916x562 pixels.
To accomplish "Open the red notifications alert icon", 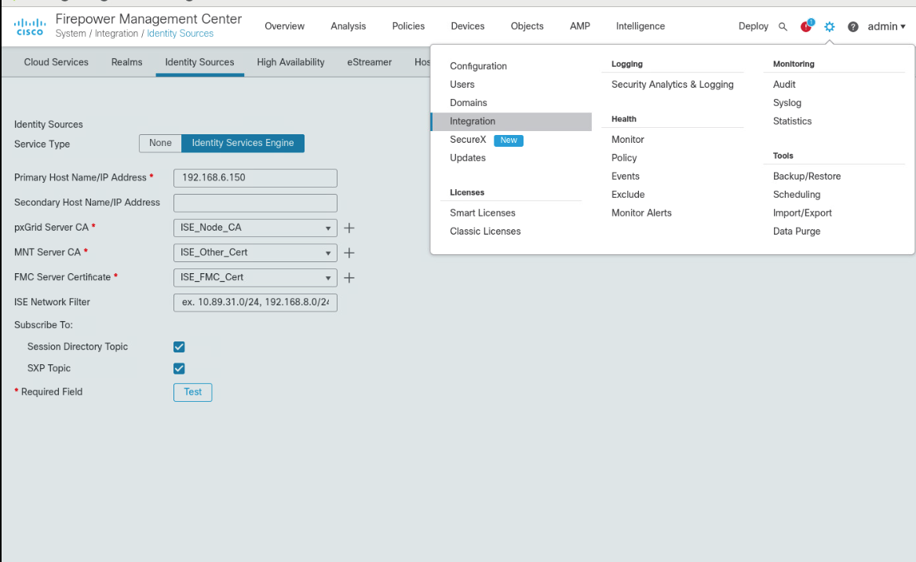I will pyautogui.click(x=806, y=26).
